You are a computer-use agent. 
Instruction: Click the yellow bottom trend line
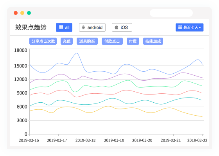pyautogui.click(x=116, y=109)
